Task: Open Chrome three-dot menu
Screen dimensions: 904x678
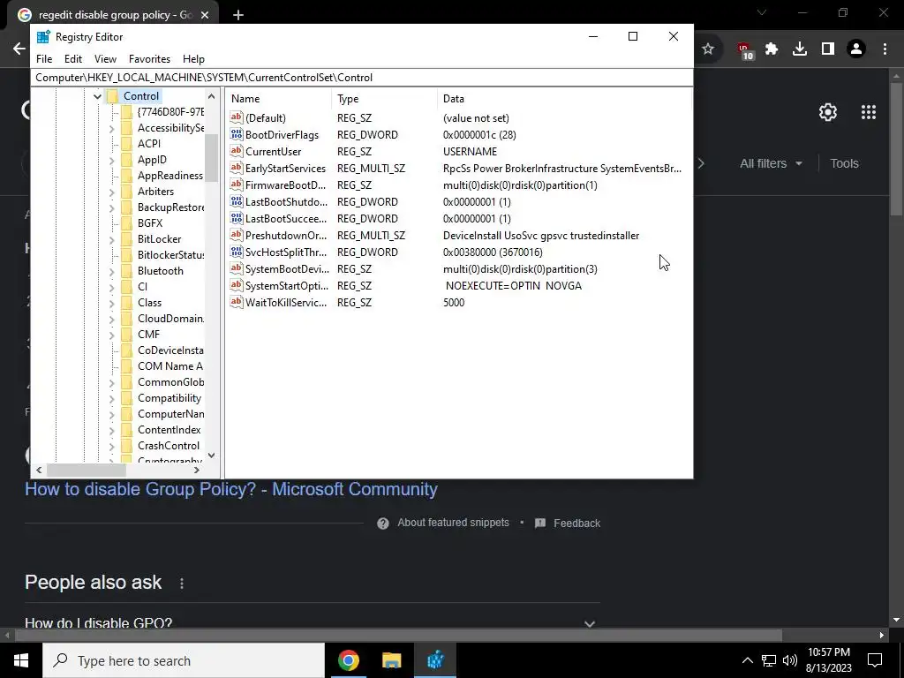Action: 885,49
